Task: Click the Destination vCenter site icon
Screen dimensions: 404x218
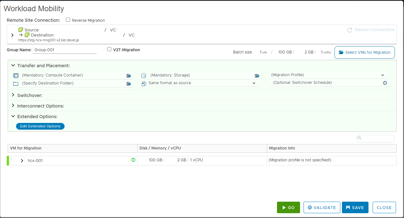Action: 27,35
